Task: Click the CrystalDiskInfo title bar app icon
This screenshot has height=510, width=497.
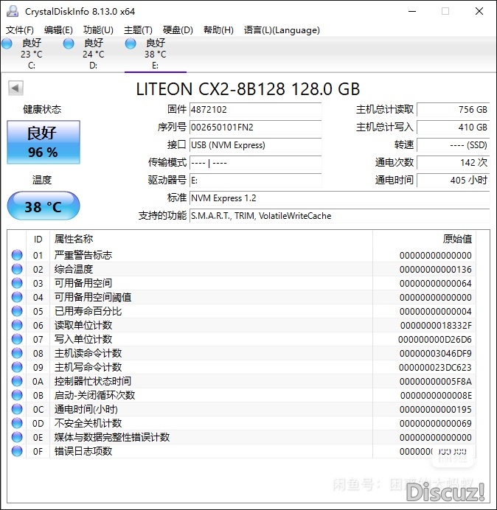Action: tap(12, 12)
